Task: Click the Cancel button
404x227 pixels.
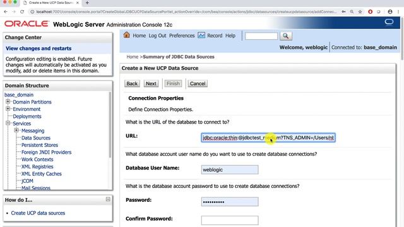Action: [x=198, y=83]
